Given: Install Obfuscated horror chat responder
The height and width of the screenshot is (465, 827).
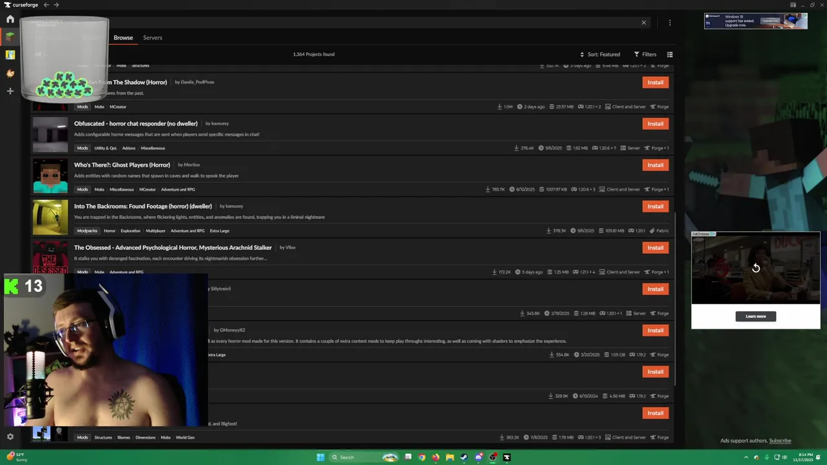Looking at the screenshot, I should (655, 123).
